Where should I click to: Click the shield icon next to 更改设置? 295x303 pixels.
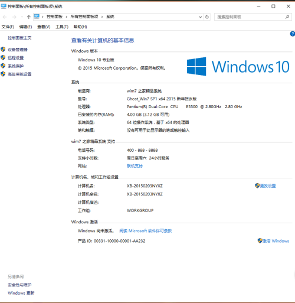[x=257, y=185]
